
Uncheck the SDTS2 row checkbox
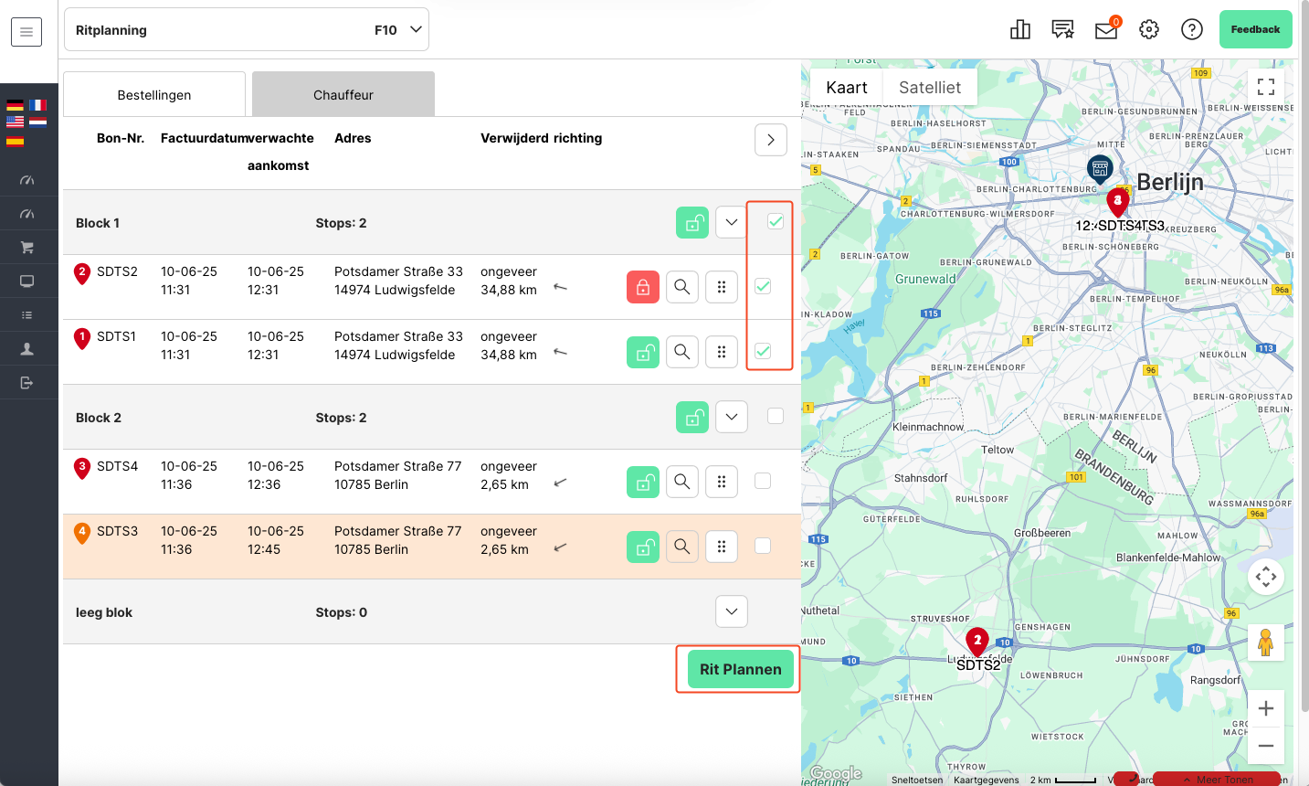coord(763,286)
